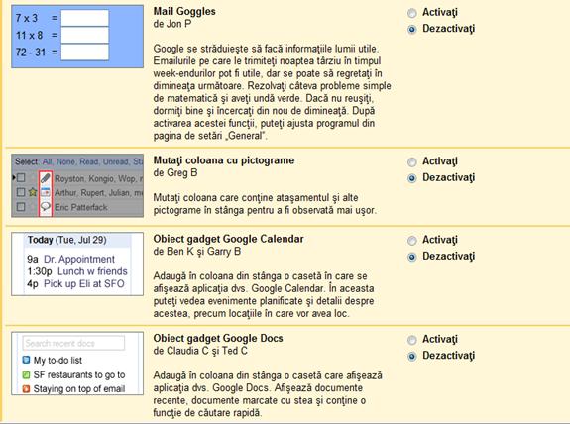Click the Read selection link in preview
Screen dimensions: 570x424
point(89,161)
